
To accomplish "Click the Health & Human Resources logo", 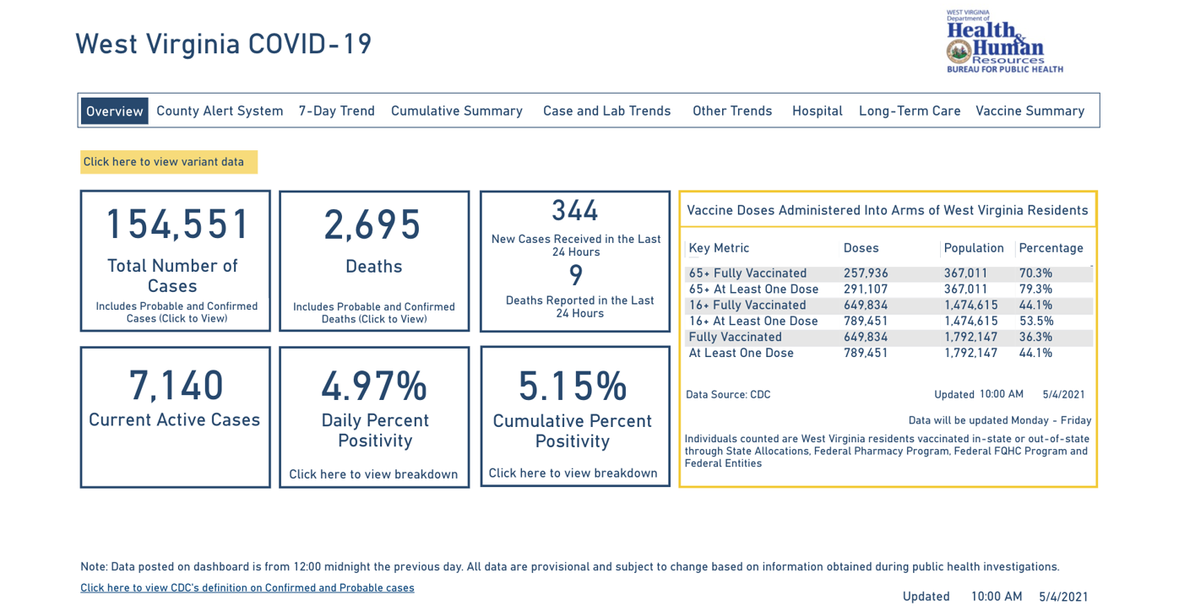I will (x=1004, y=41).
